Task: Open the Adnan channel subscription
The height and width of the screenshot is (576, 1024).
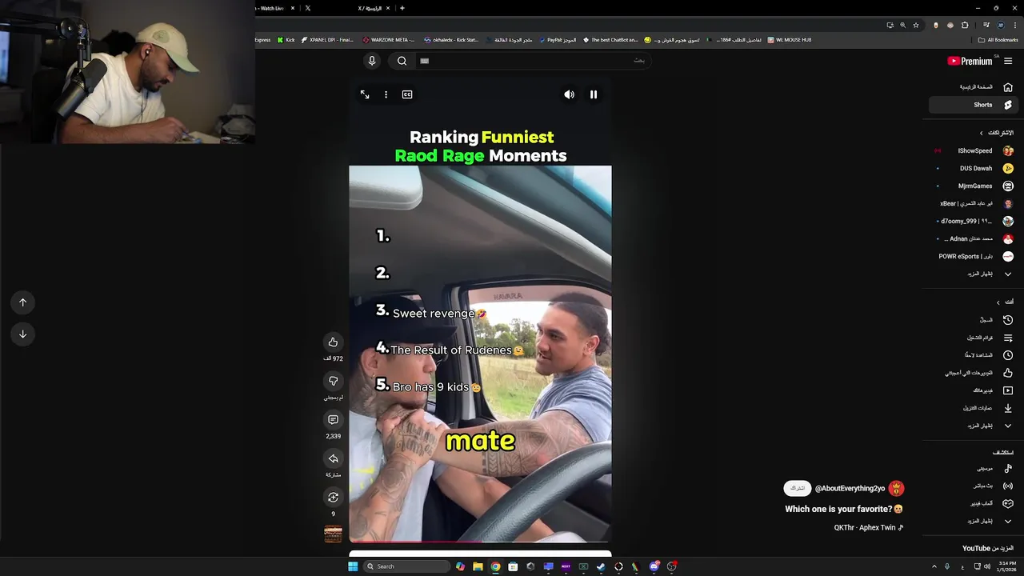Action: (x=973, y=238)
